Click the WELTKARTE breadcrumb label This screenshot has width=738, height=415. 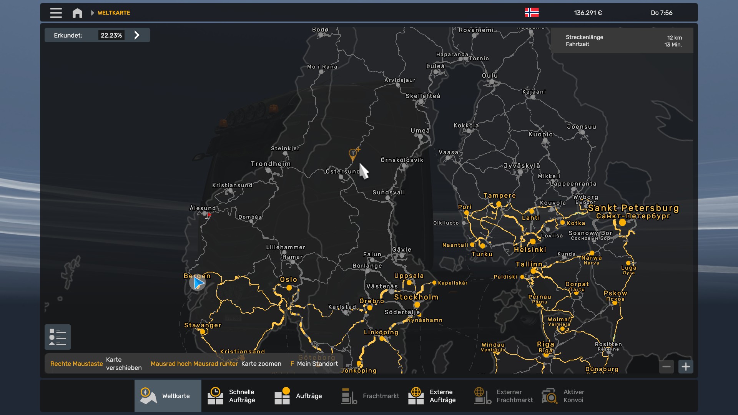pos(114,13)
